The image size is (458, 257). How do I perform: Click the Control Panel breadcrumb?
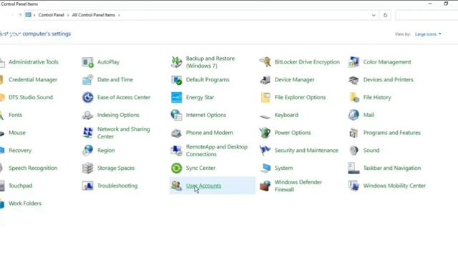51,15
